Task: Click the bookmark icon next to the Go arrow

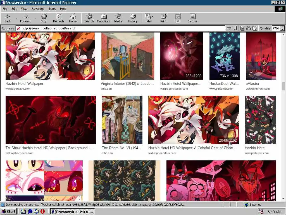Action: (x=235, y=28)
